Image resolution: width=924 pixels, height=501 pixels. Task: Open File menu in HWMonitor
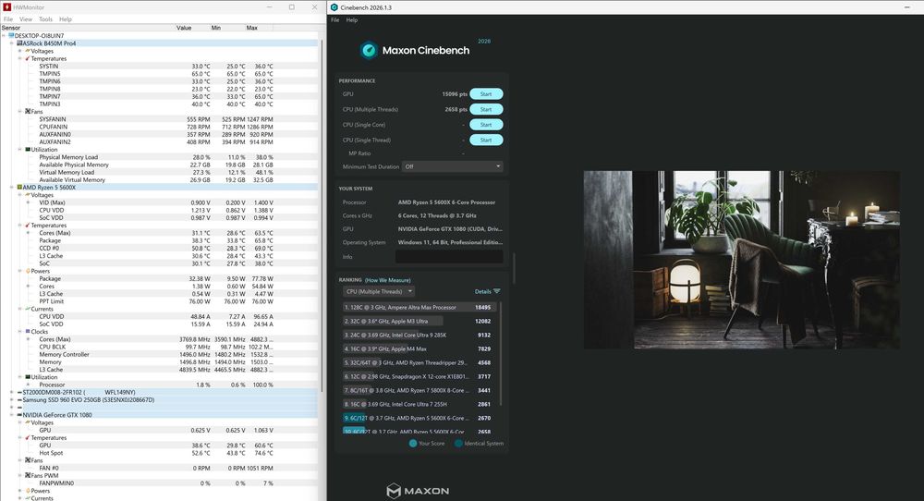8,18
